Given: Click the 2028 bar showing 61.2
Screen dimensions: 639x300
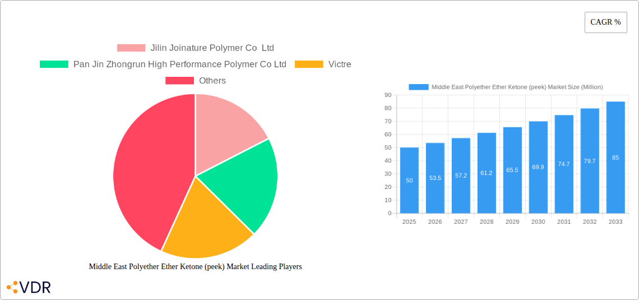Looking at the screenshot, I should pos(487,173).
